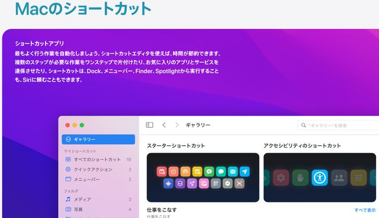Click the アクセシビリティのショートカット heading

click(302, 146)
